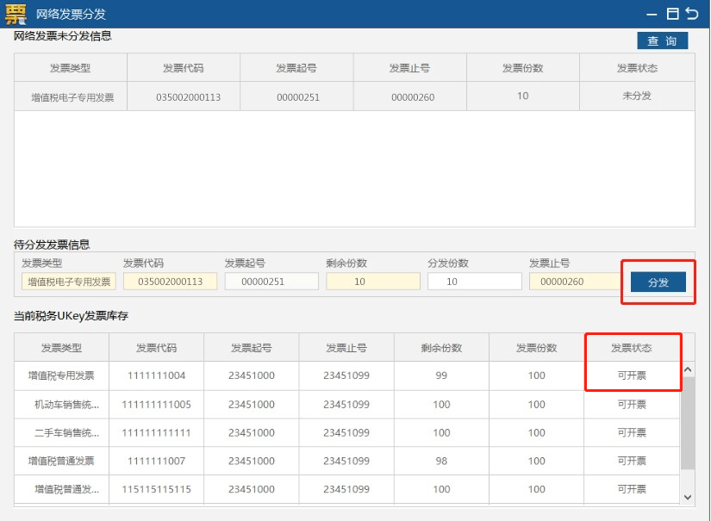The image size is (711, 521).
Task: Click the 发票类型 field in 待分发发票信息
Action: [x=69, y=282]
